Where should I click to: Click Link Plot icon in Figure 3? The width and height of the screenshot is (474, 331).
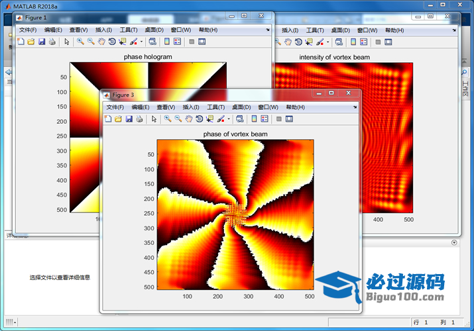[239, 119]
